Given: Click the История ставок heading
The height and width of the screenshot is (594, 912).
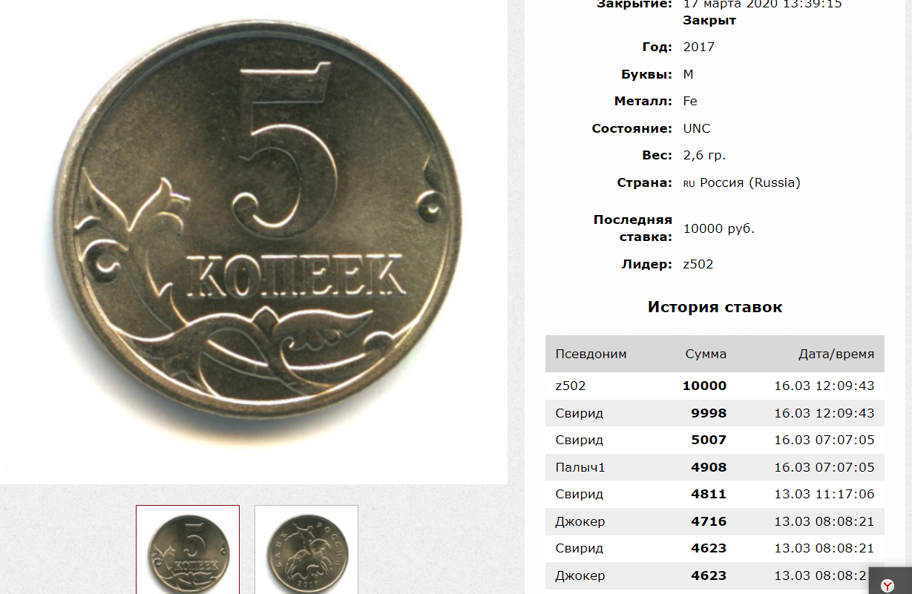Looking at the screenshot, I should 715,307.
